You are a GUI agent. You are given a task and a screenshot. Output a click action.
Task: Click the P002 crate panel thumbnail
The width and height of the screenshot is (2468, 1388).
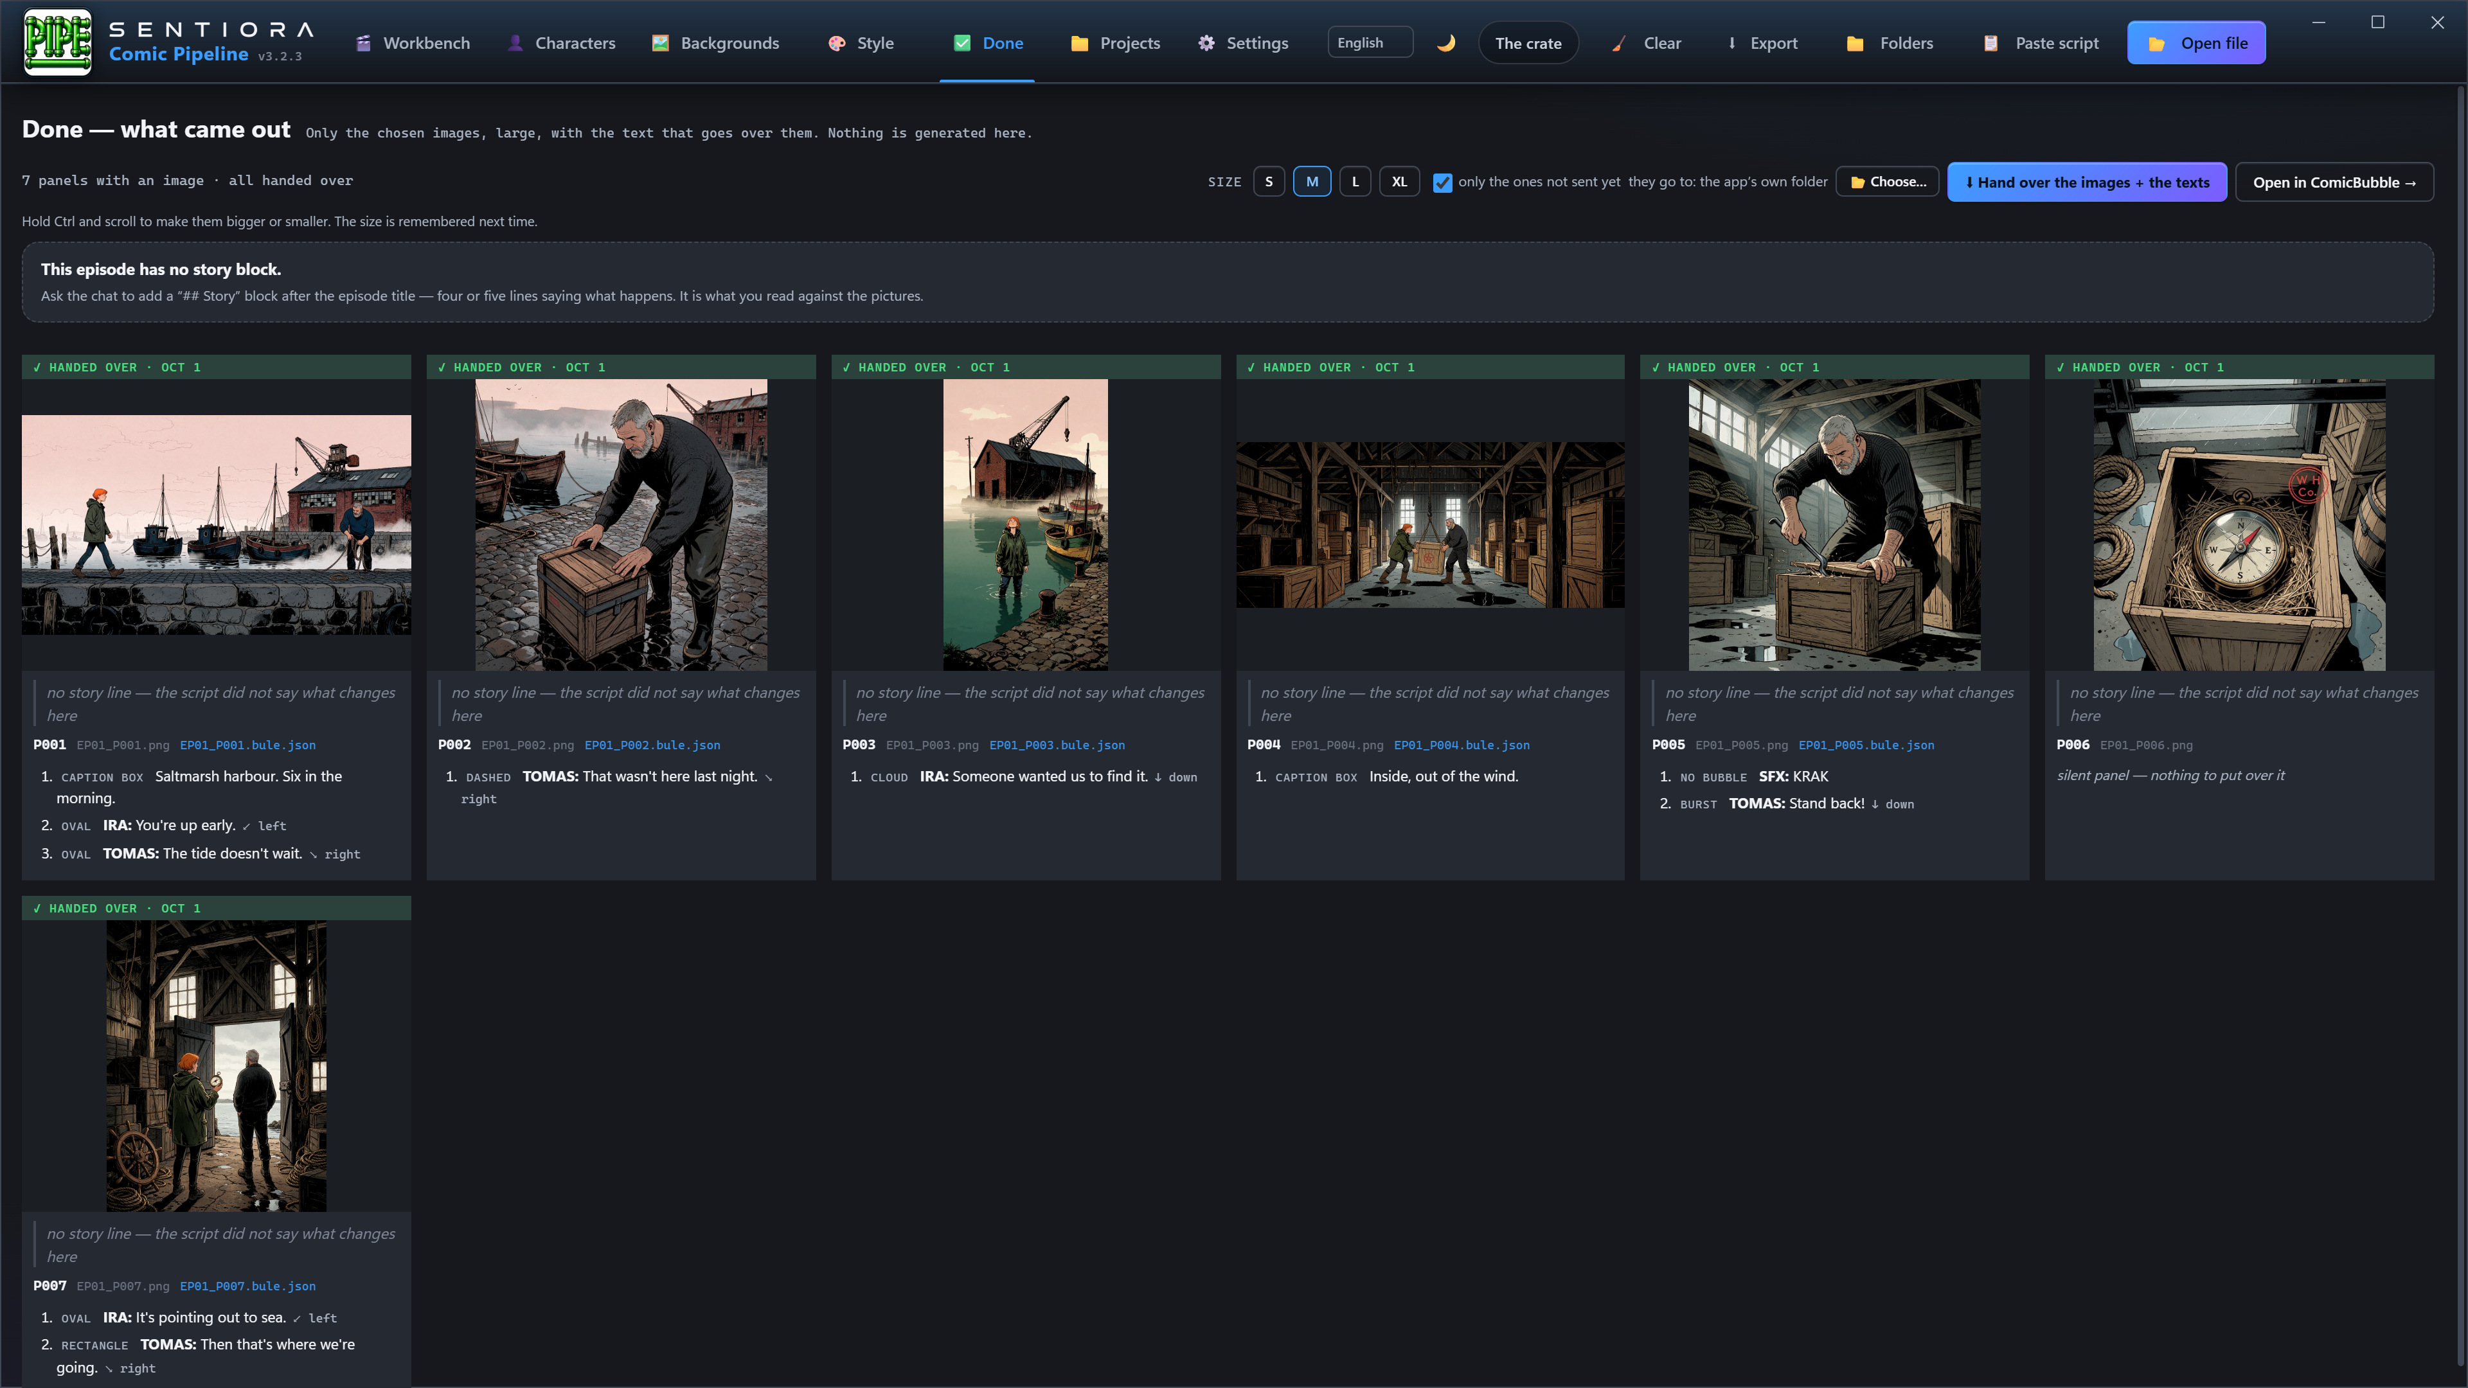(621, 525)
